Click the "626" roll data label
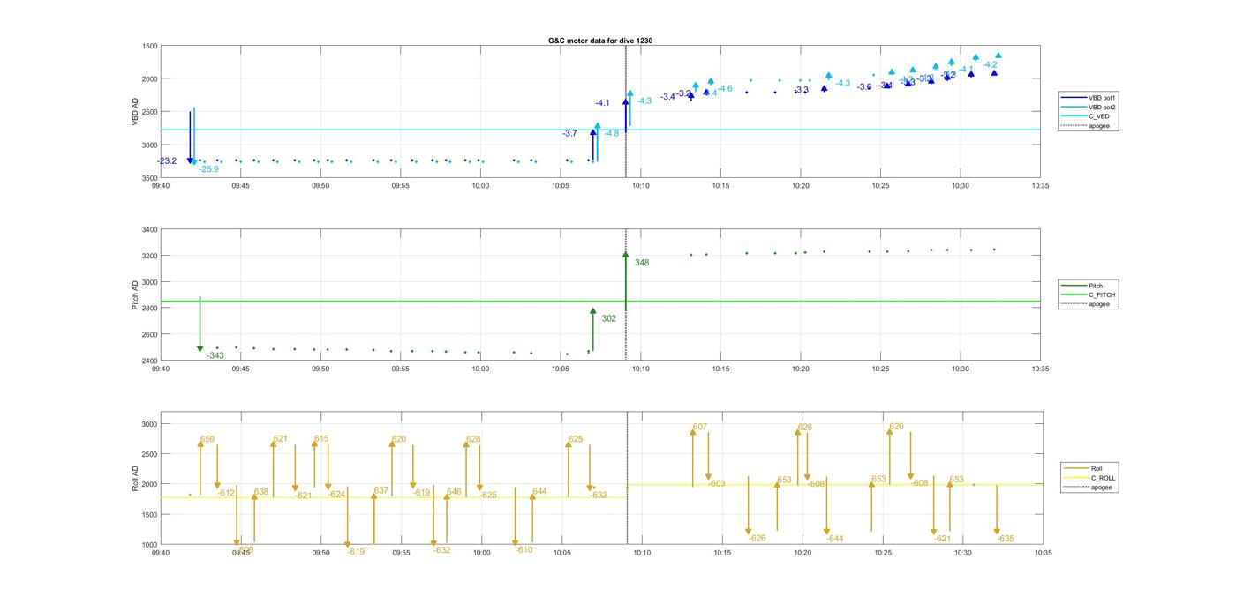1236x611 pixels. tap(805, 428)
